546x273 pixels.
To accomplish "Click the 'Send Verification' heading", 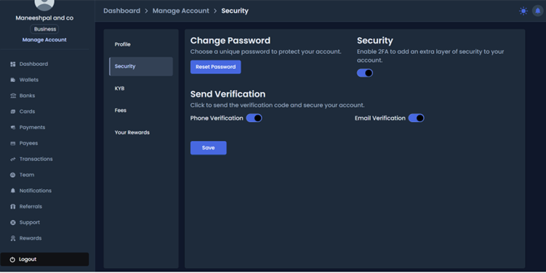I will pos(228,94).
